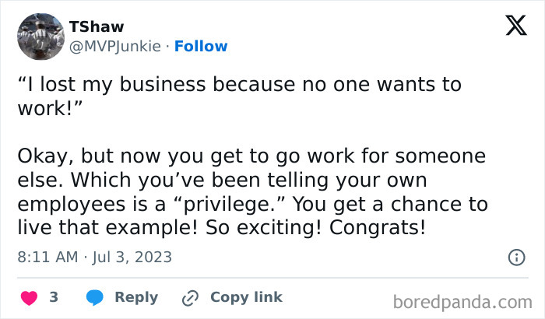Click the Jul 3, 2023 date
Viewport: 545px width, 319px height.
(x=132, y=257)
